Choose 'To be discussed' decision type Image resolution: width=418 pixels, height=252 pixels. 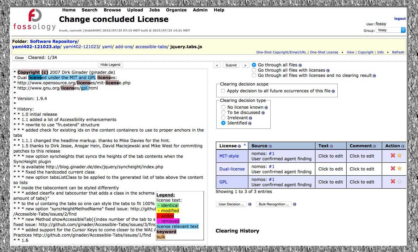click(x=223, y=112)
